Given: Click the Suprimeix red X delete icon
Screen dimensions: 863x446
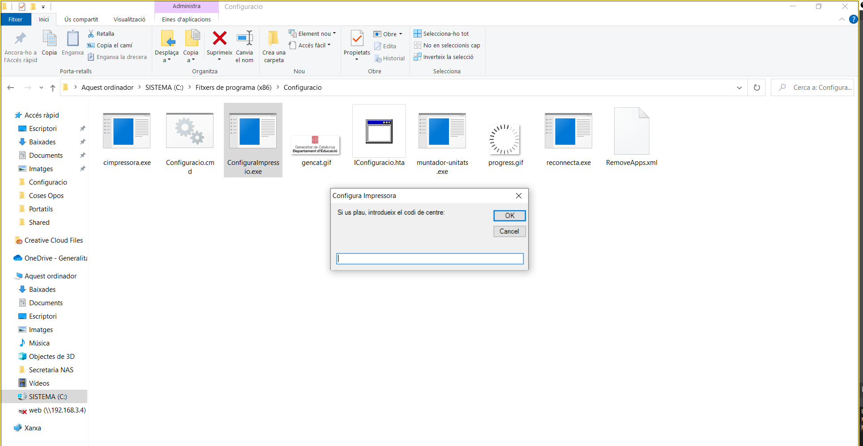Looking at the screenshot, I should (219, 39).
